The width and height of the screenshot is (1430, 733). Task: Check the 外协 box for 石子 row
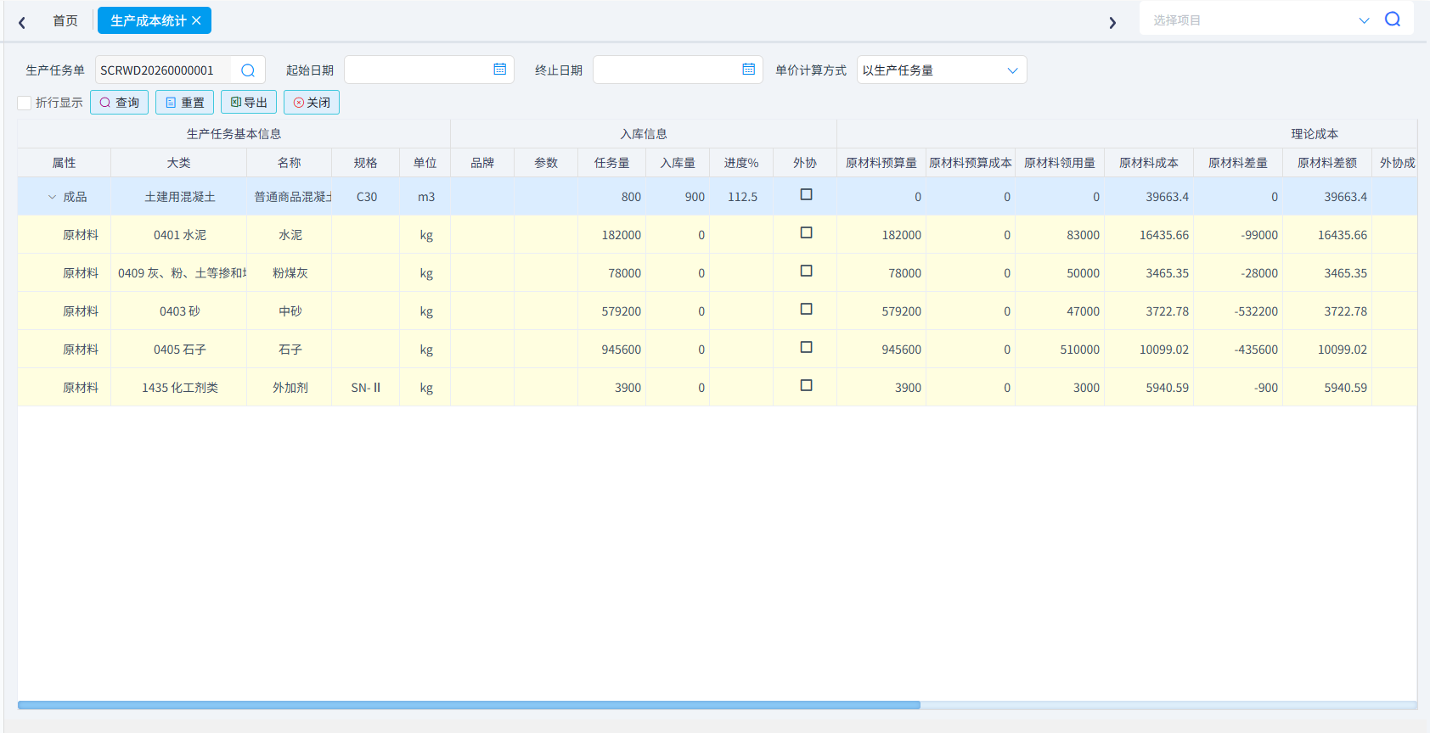tap(806, 348)
